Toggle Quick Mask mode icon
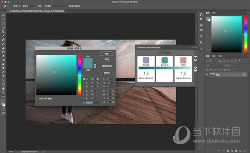The image size is (250, 153). (3, 109)
